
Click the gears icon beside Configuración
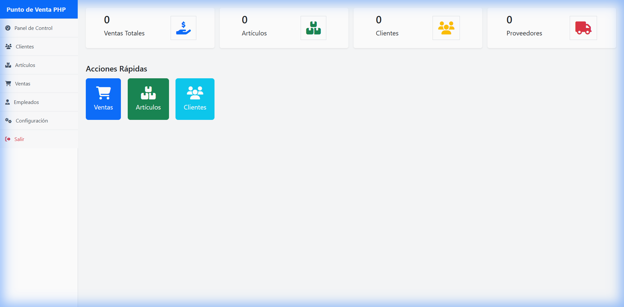coord(8,120)
